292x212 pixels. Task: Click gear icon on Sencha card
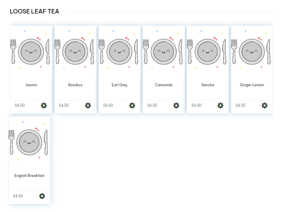pos(220,105)
